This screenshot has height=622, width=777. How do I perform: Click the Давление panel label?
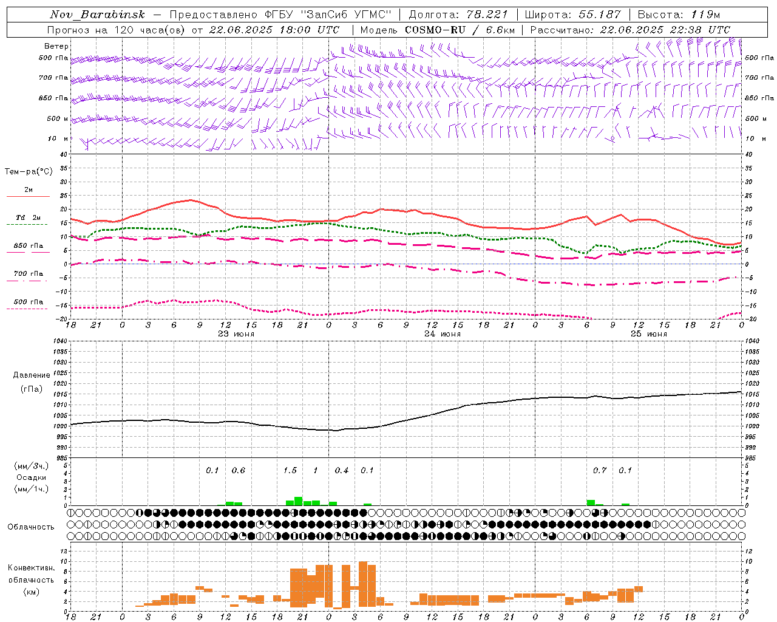[31, 375]
